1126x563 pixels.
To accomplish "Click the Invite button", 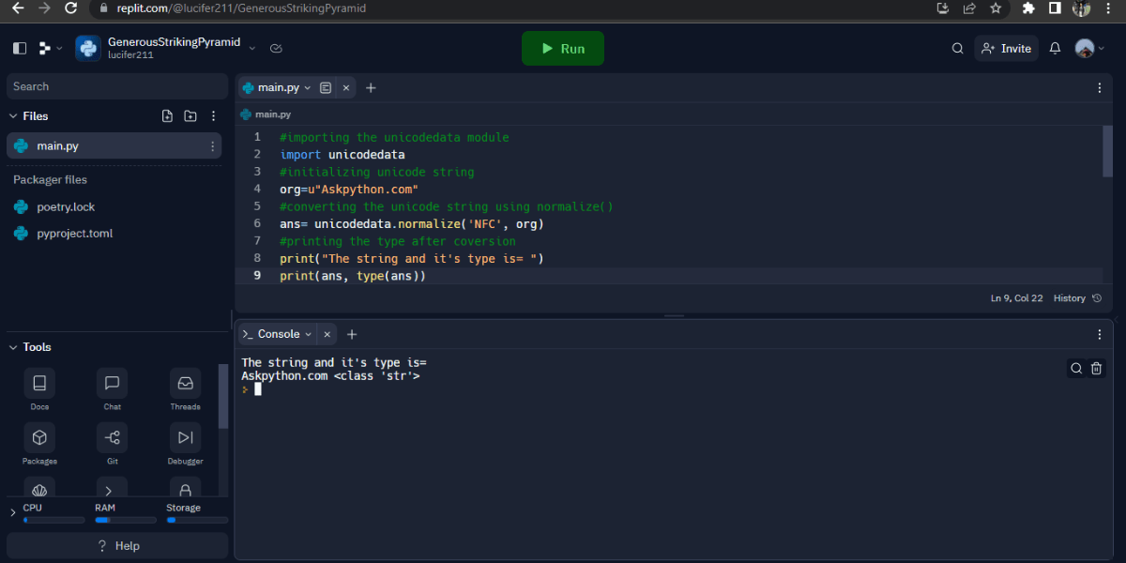I will (x=1006, y=48).
